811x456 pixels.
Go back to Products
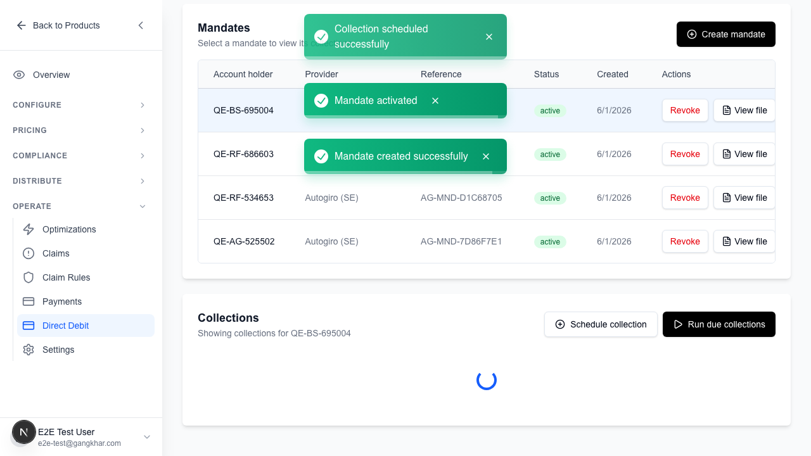point(58,25)
